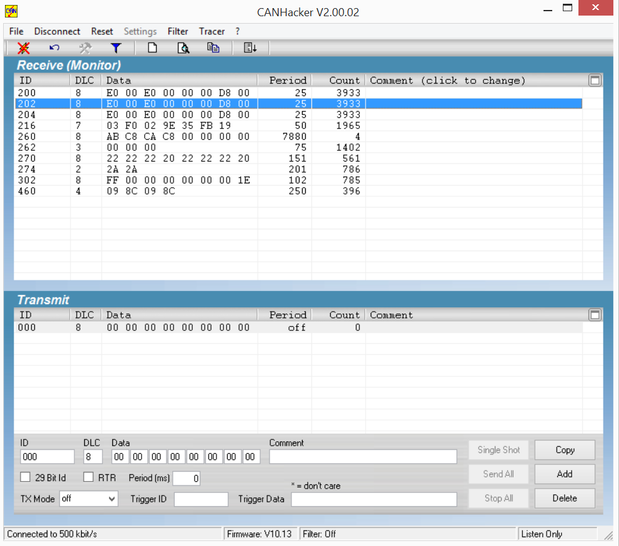Image resolution: width=619 pixels, height=546 pixels.
Task: Click the DLC input field
Action: (x=93, y=456)
